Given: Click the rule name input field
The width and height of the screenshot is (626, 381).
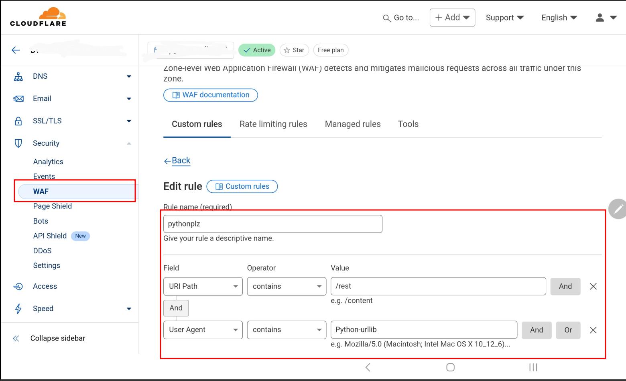Looking at the screenshot, I should click(272, 224).
